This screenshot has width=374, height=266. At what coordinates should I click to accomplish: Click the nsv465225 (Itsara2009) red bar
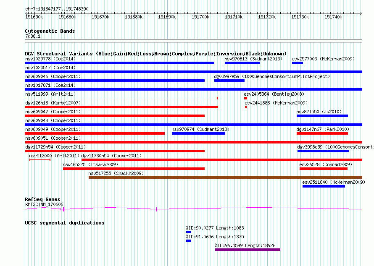pyautogui.click(x=134, y=169)
